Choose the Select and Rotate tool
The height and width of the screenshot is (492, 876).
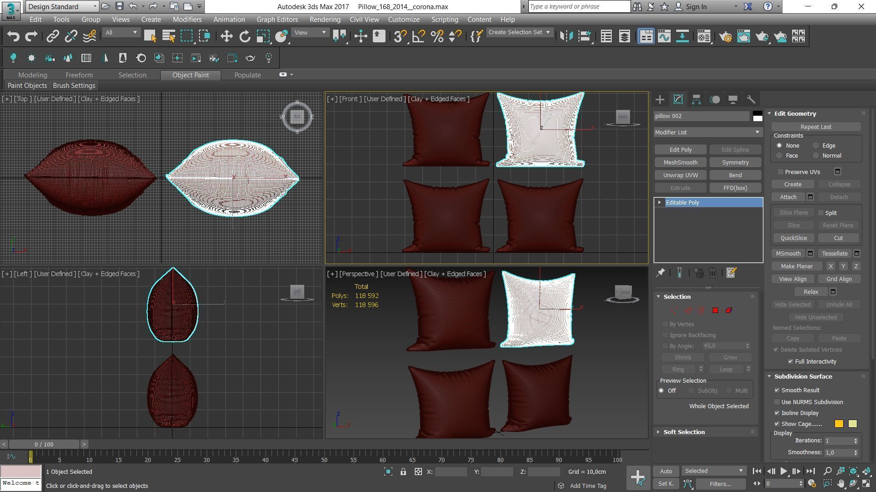click(245, 36)
